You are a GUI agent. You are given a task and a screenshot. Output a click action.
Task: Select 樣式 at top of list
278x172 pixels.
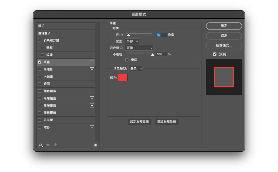(66, 26)
